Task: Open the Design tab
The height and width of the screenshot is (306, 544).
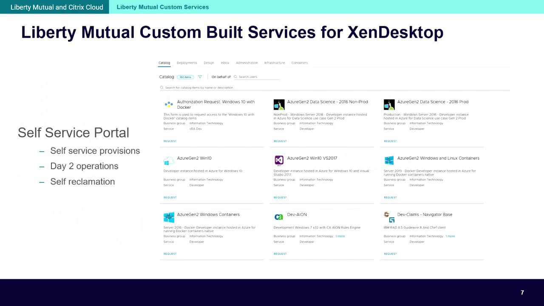Action: [x=209, y=63]
